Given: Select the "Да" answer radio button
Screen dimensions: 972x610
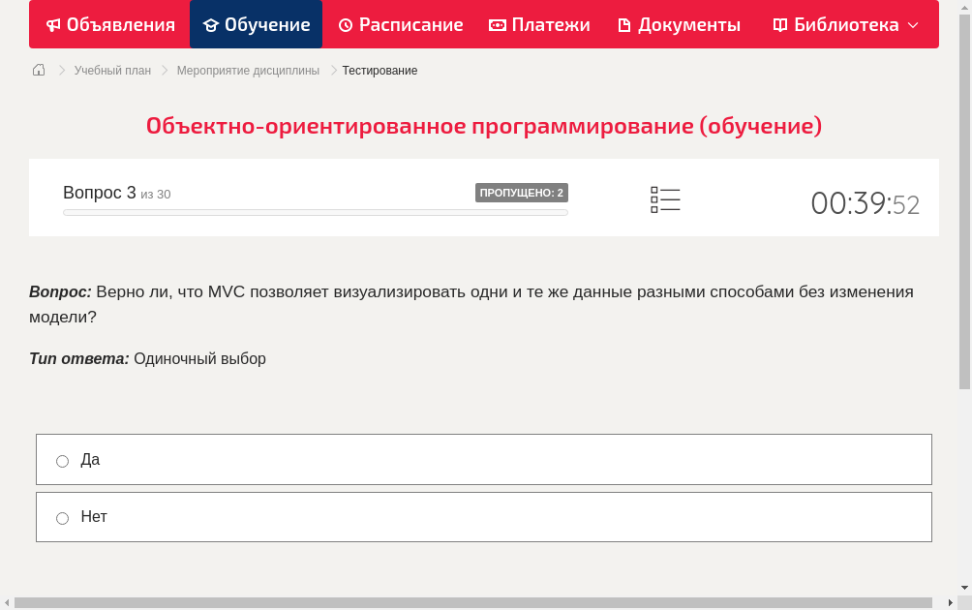Looking at the screenshot, I should click(62, 461).
